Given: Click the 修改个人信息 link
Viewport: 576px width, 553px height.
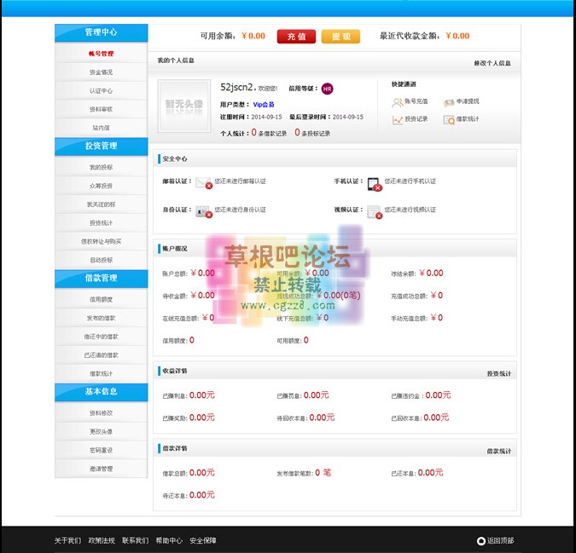Looking at the screenshot, I should [x=492, y=63].
